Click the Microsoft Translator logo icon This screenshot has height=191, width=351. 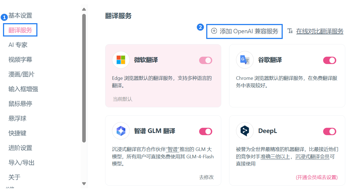point(121,60)
